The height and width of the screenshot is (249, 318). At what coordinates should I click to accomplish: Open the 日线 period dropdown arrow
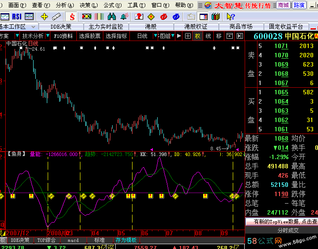[155, 36]
